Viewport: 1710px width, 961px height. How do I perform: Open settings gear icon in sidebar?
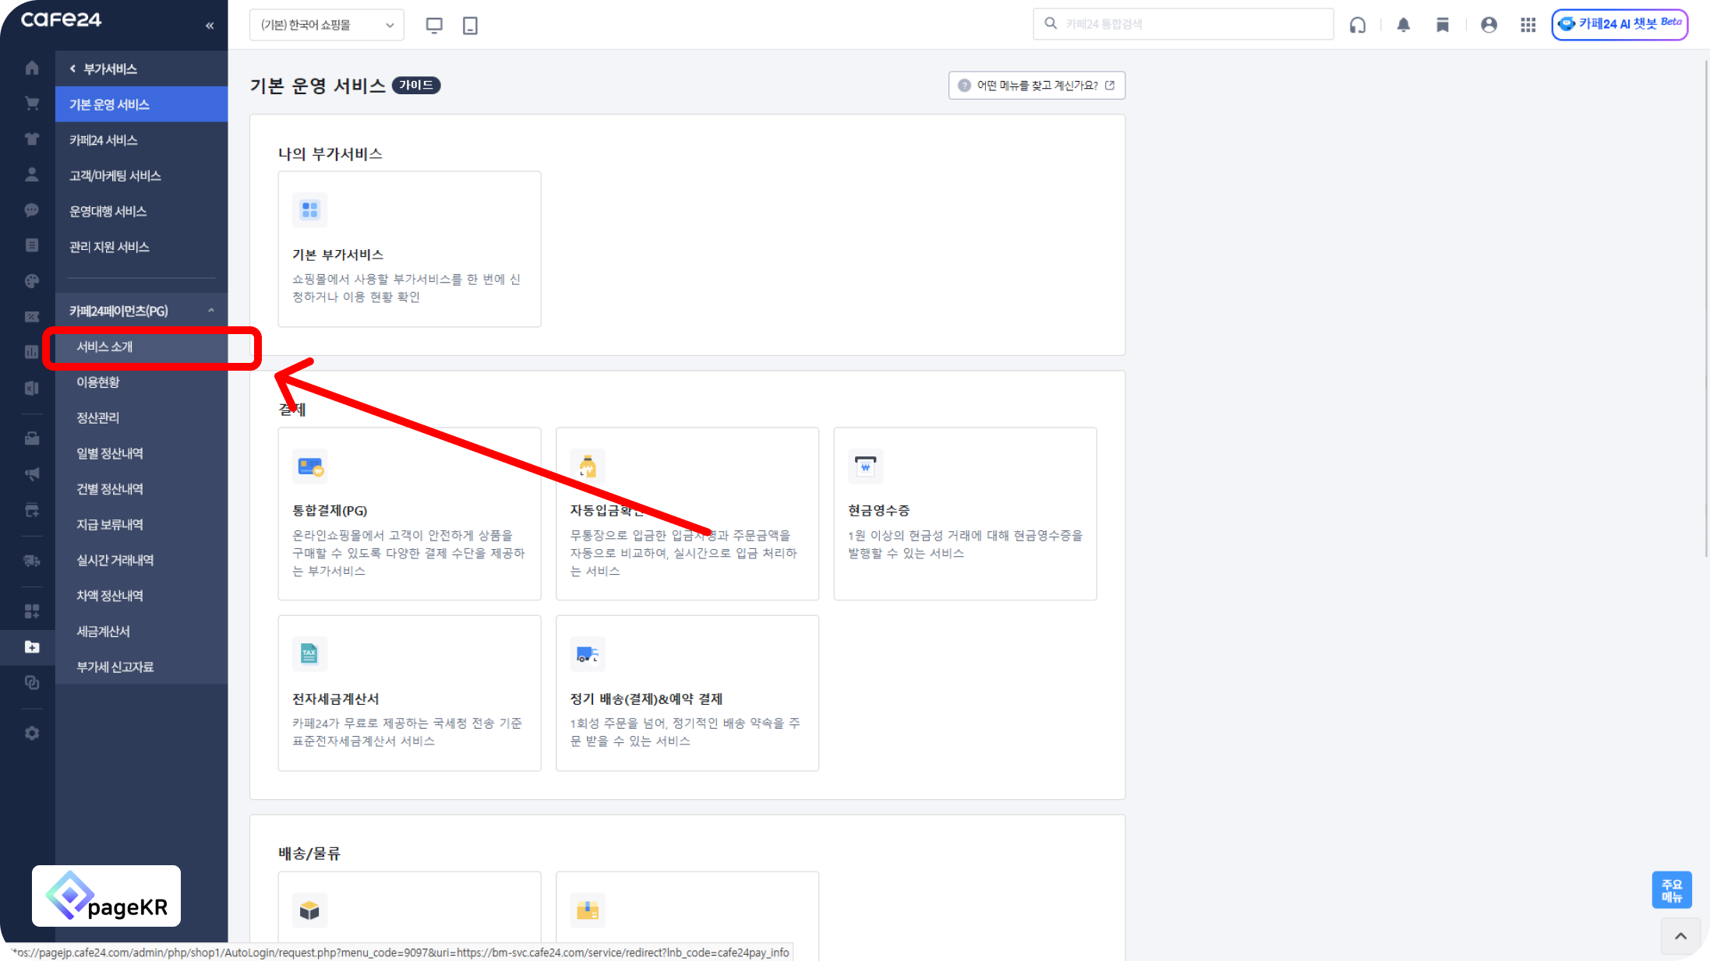32,733
